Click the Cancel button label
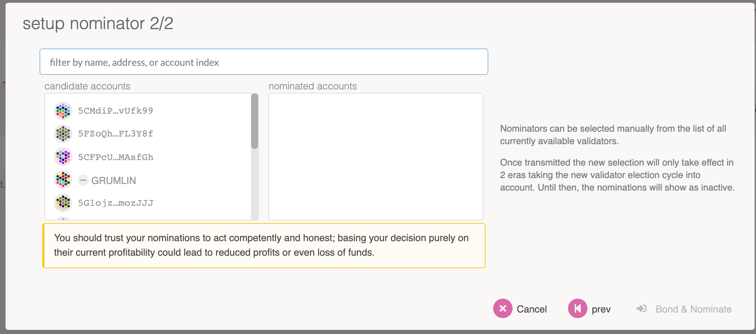This screenshot has width=756, height=334. pyautogui.click(x=532, y=309)
